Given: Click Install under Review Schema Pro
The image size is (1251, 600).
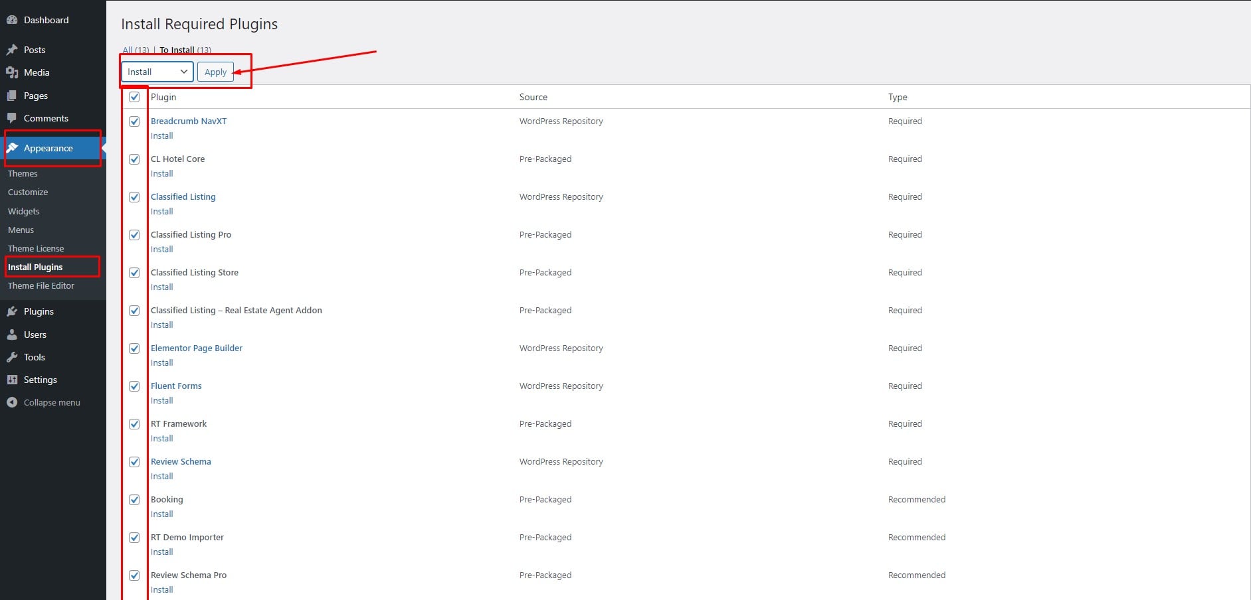Looking at the screenshot, I should (x=162, y=589).
